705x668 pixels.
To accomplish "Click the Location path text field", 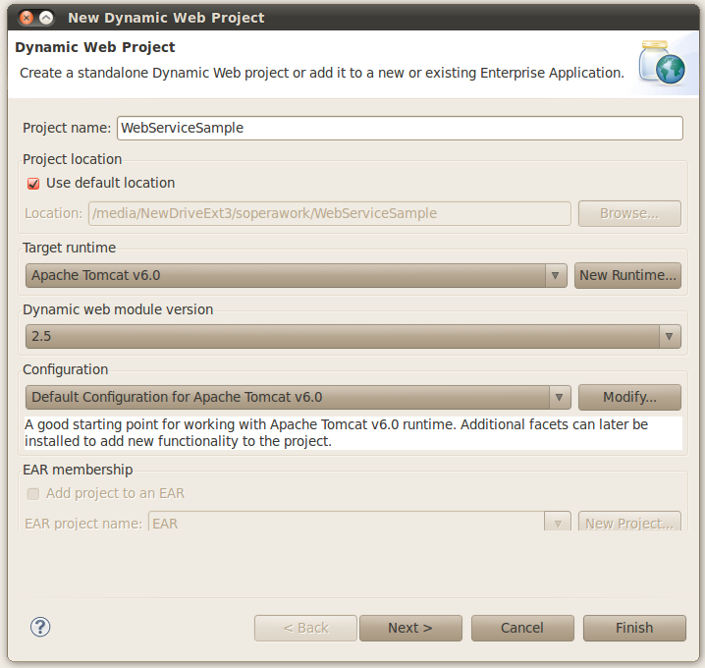I will pos(330,213).
